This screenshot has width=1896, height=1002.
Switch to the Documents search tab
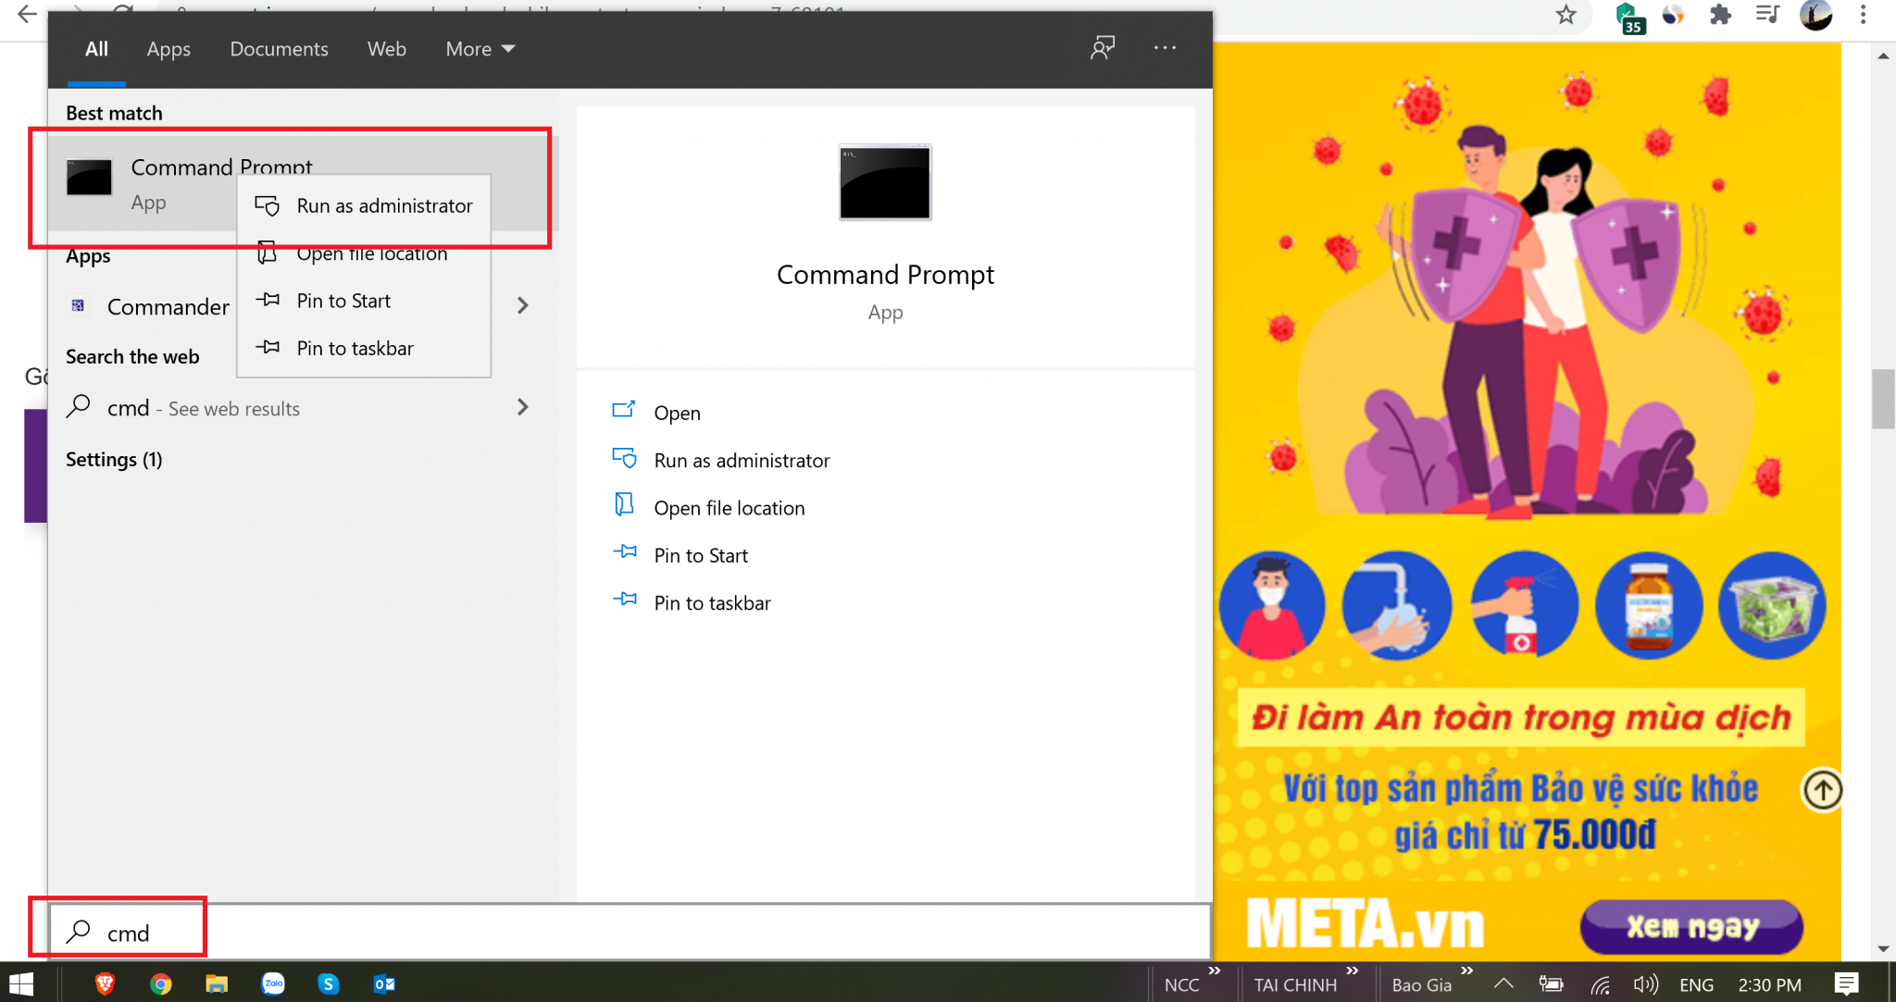279,48
